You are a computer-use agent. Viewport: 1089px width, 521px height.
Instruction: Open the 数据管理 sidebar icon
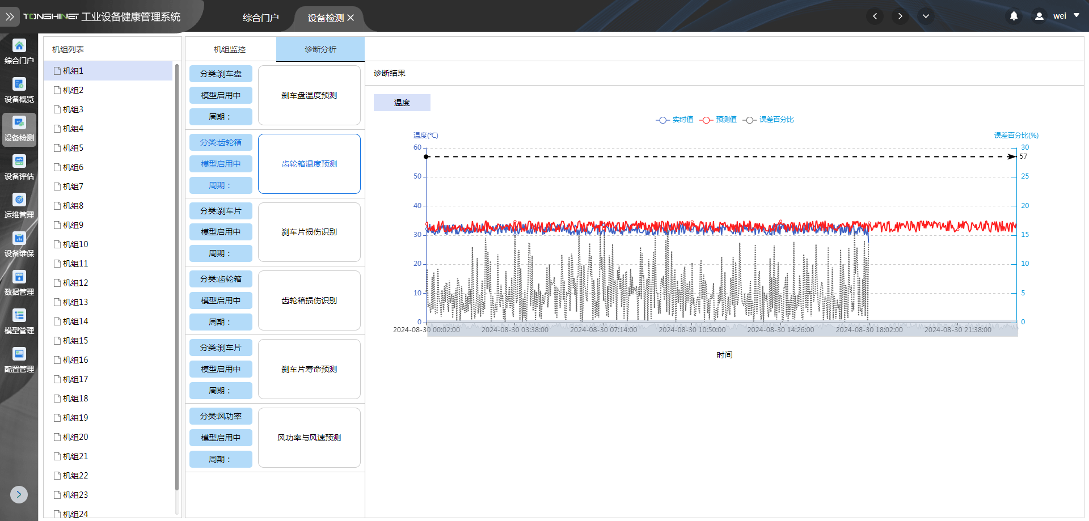coord(19,283)
